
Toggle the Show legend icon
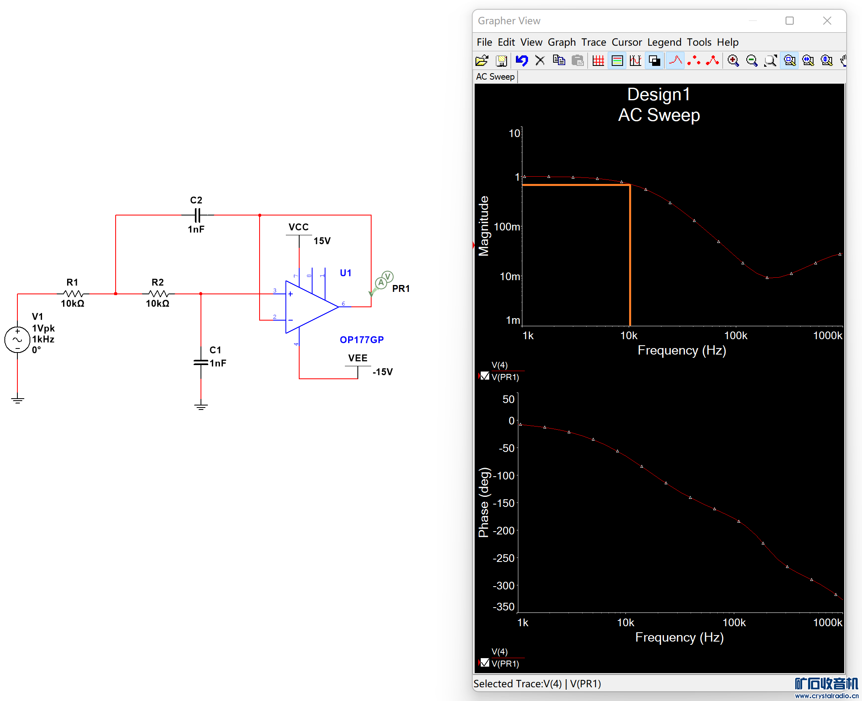pos(617,61)
